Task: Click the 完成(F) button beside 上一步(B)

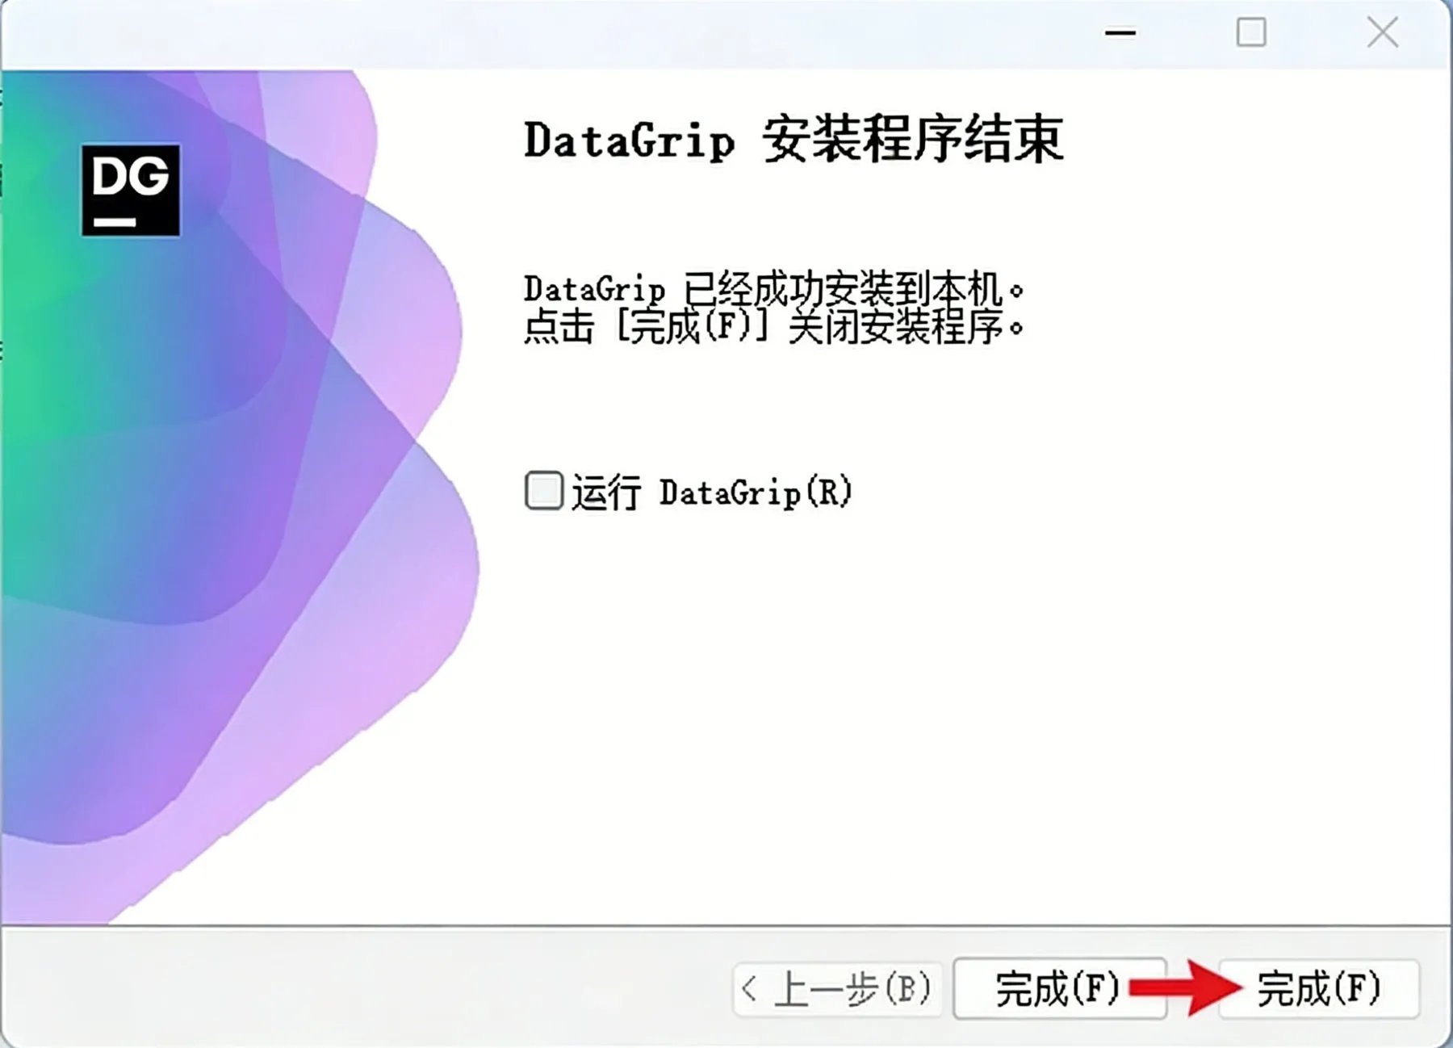Action: coord(1059,989)
